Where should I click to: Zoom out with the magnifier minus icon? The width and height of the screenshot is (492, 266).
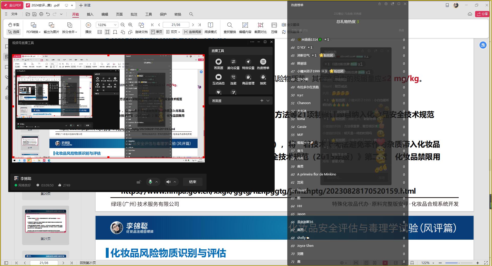pyautogui.click(x=122, y=25)
